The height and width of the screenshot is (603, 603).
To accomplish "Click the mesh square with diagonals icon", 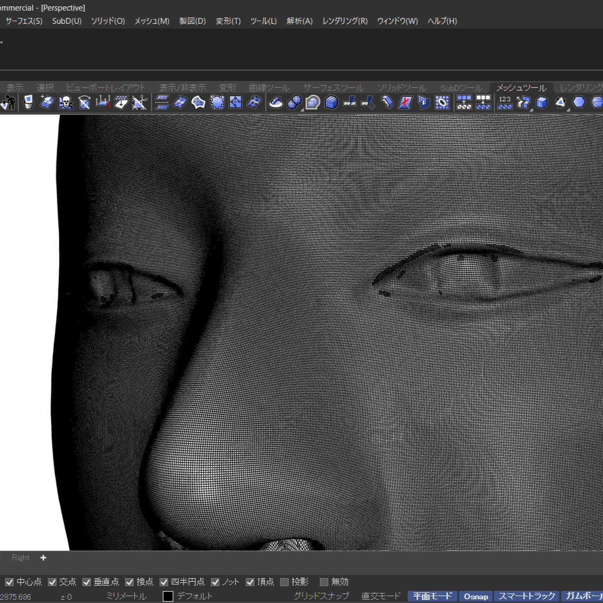I will [235, 103].
